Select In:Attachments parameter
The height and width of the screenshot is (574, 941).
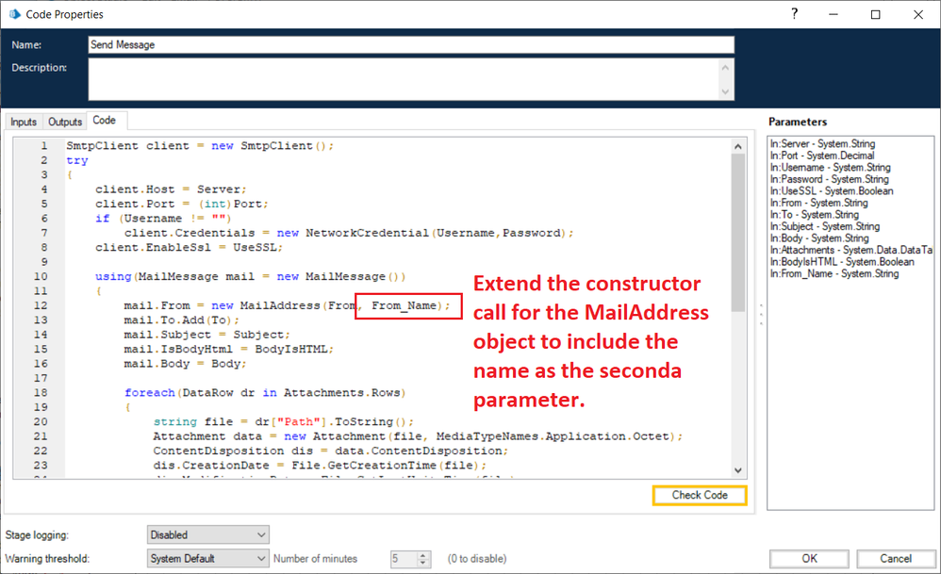pos(851,250)
